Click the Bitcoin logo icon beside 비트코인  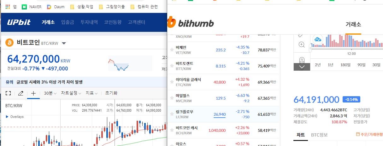click(x=9, y=43)
